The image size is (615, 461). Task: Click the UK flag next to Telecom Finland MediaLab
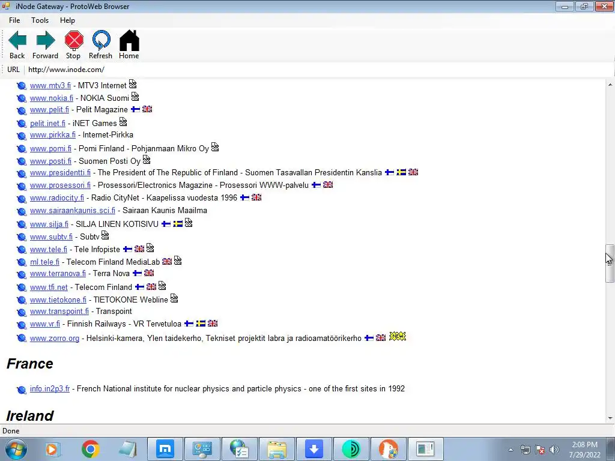coord(167,261)
